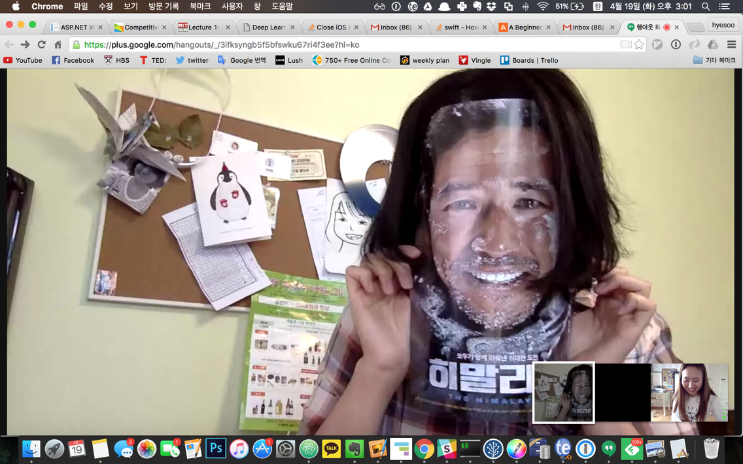Open the Google Drive extension icon
This screenshot has height=464, width=743.
click(713, 44)
